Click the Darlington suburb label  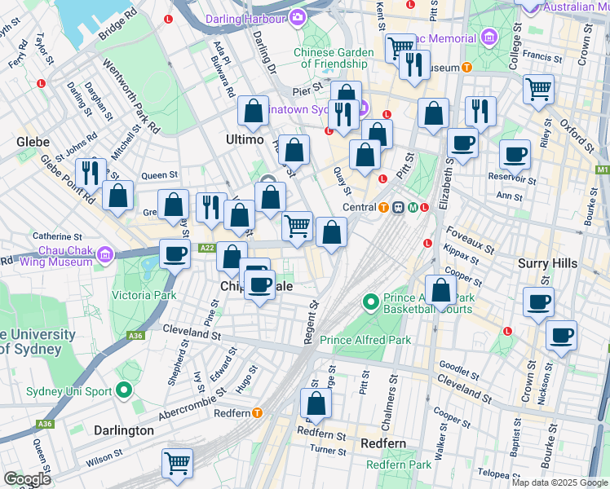[124, 430]
